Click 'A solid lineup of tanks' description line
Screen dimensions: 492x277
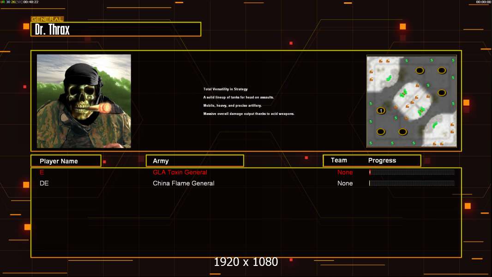coord(239,97)
